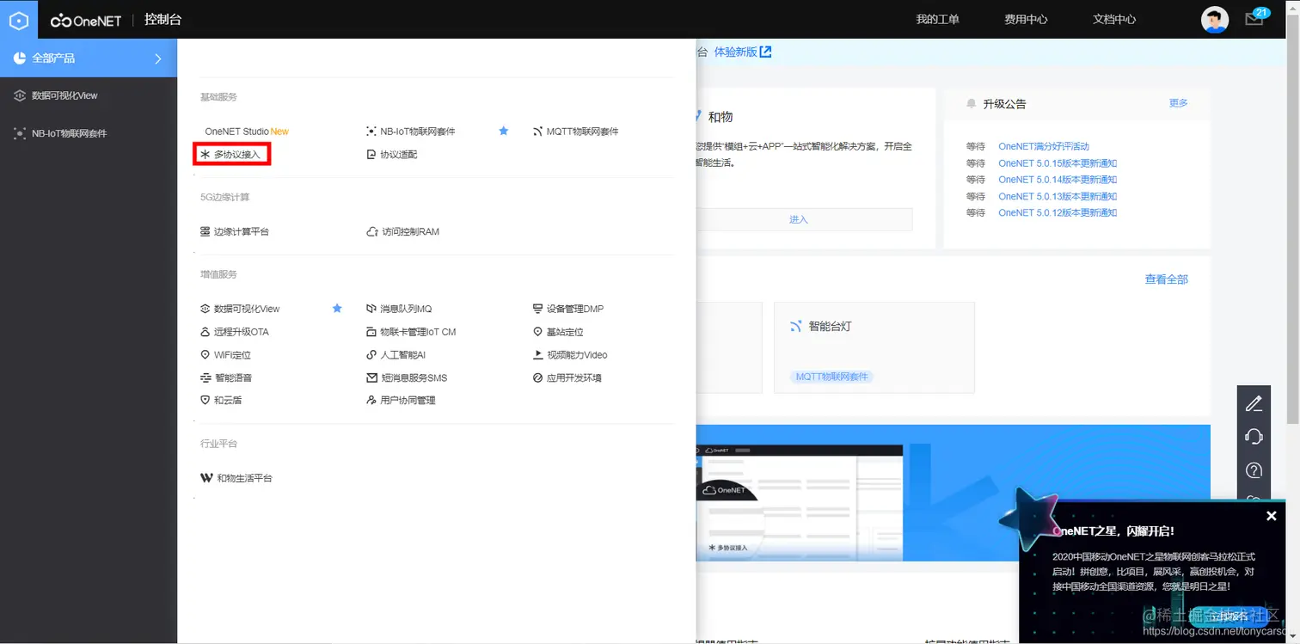Click 更多 in 升级公告 panel
The width and height of the screenshot is (1300, 644).
1178,103
